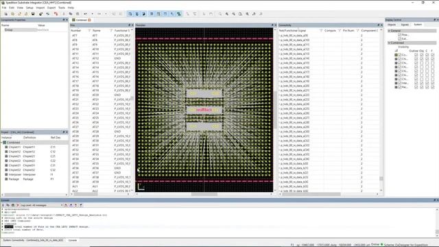
Task: Open the Console tab at the bottom
Action: point(73,240)
